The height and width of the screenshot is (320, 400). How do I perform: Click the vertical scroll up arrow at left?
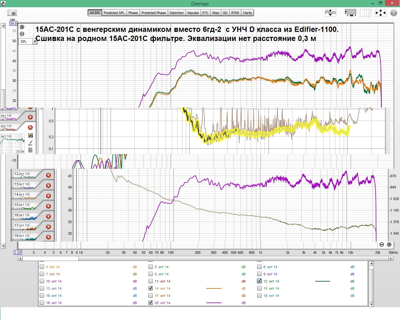3,26
